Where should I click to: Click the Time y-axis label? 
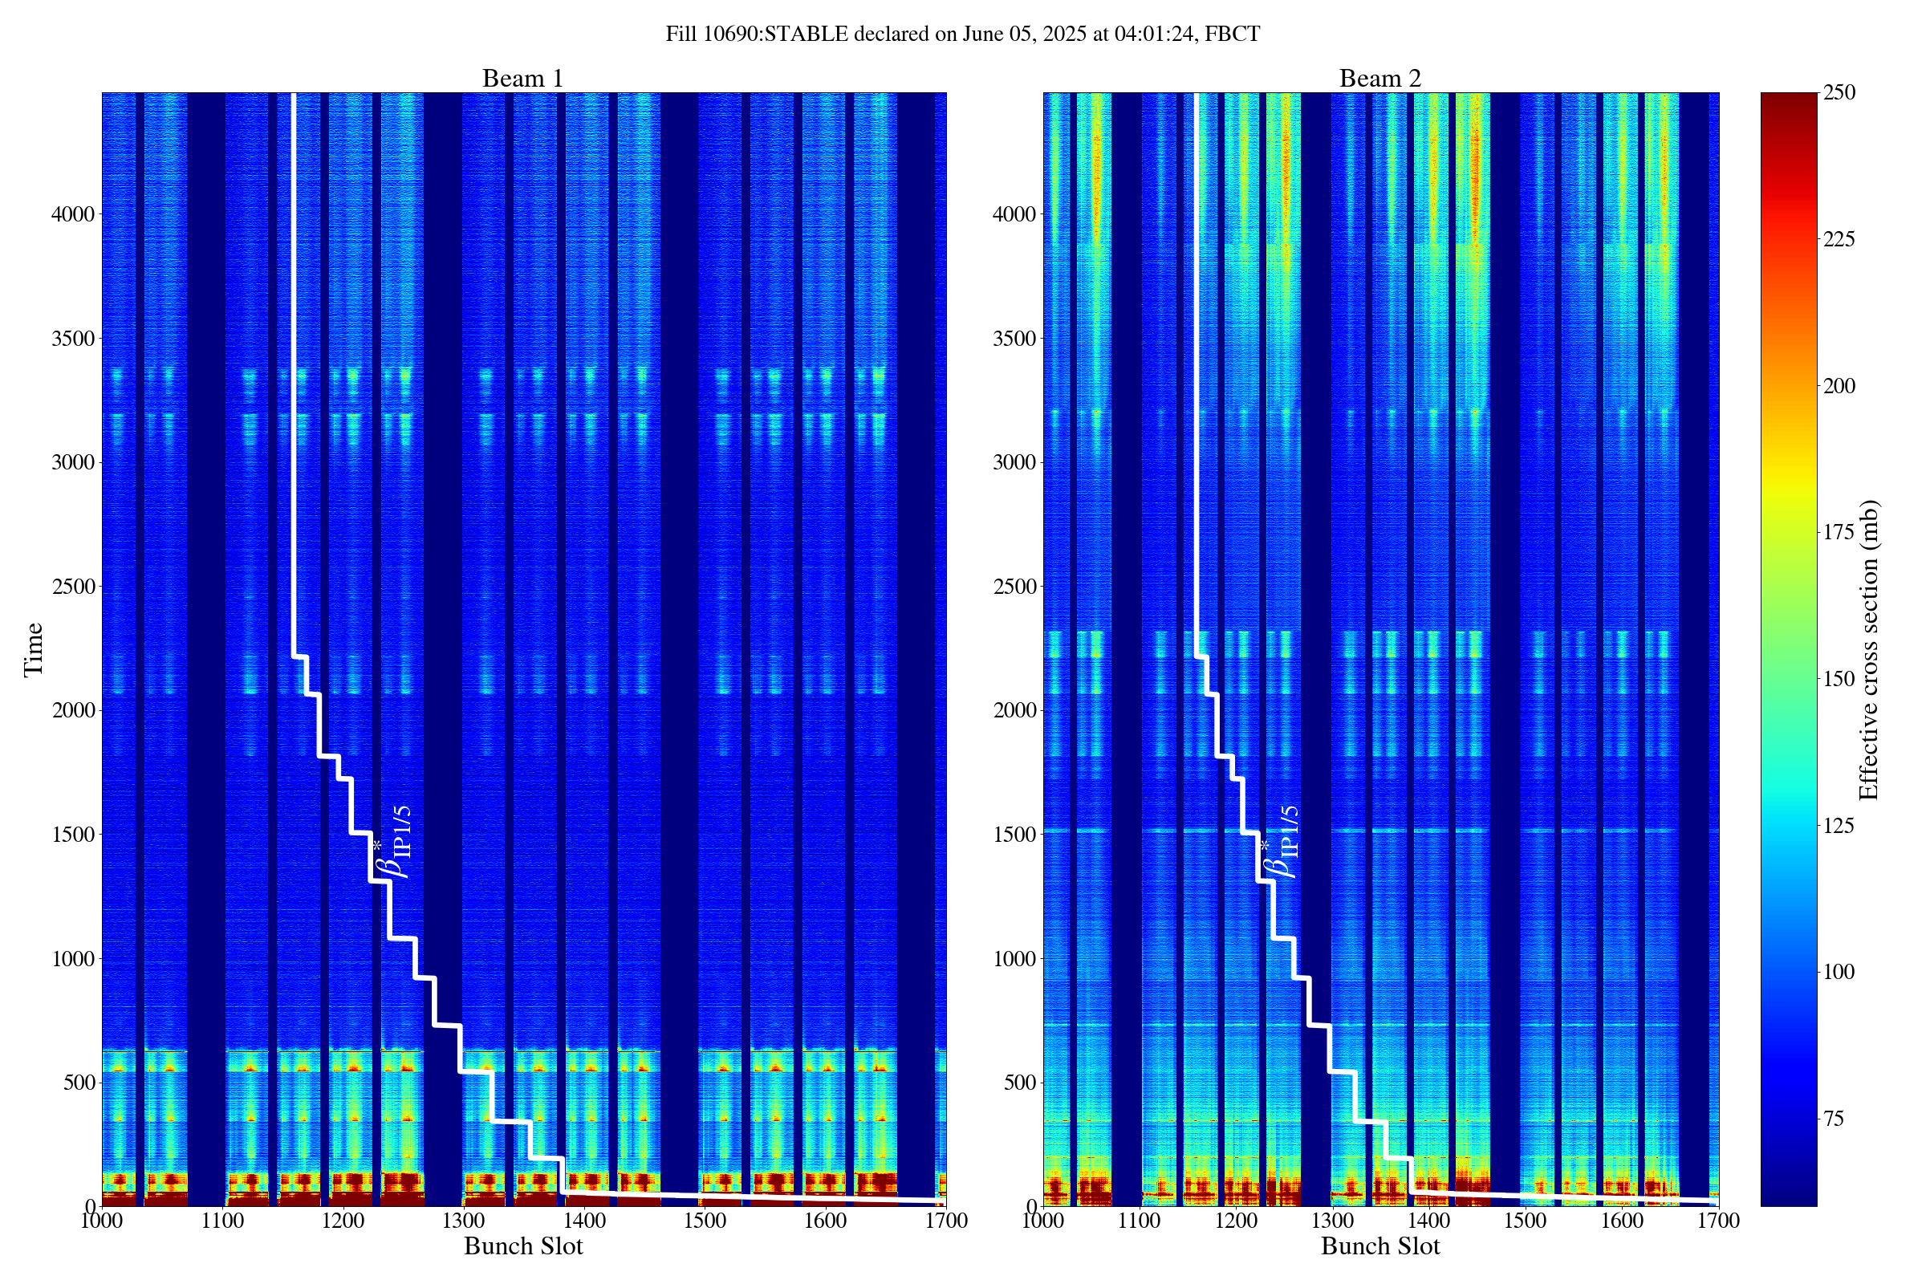34,649
